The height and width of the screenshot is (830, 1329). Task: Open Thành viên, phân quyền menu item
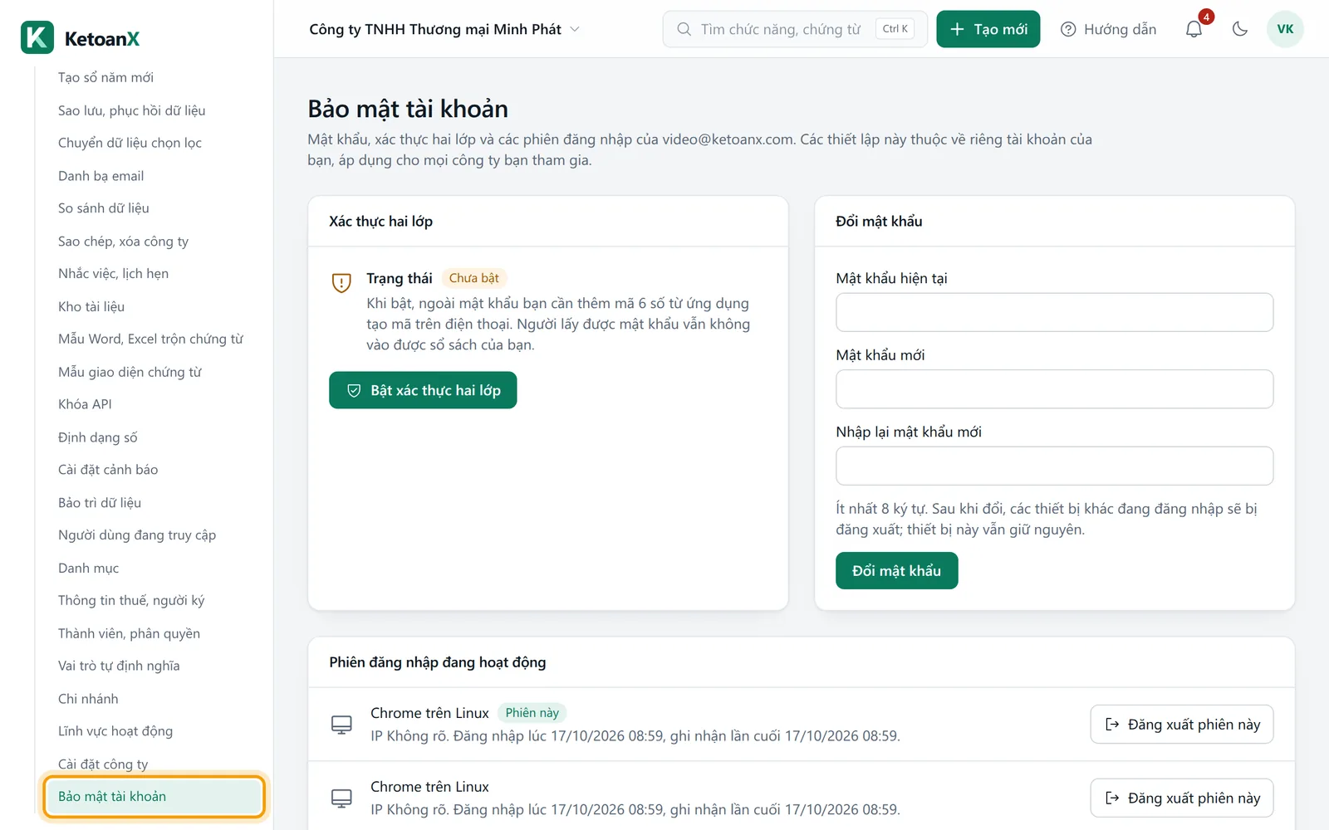tap(129, 633)
